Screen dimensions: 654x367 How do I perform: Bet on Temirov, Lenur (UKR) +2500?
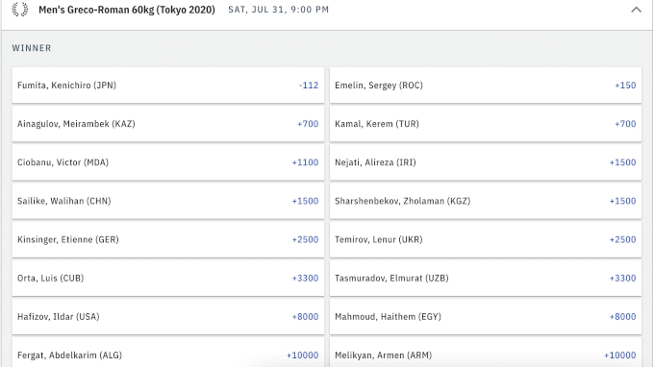point(486,239)
